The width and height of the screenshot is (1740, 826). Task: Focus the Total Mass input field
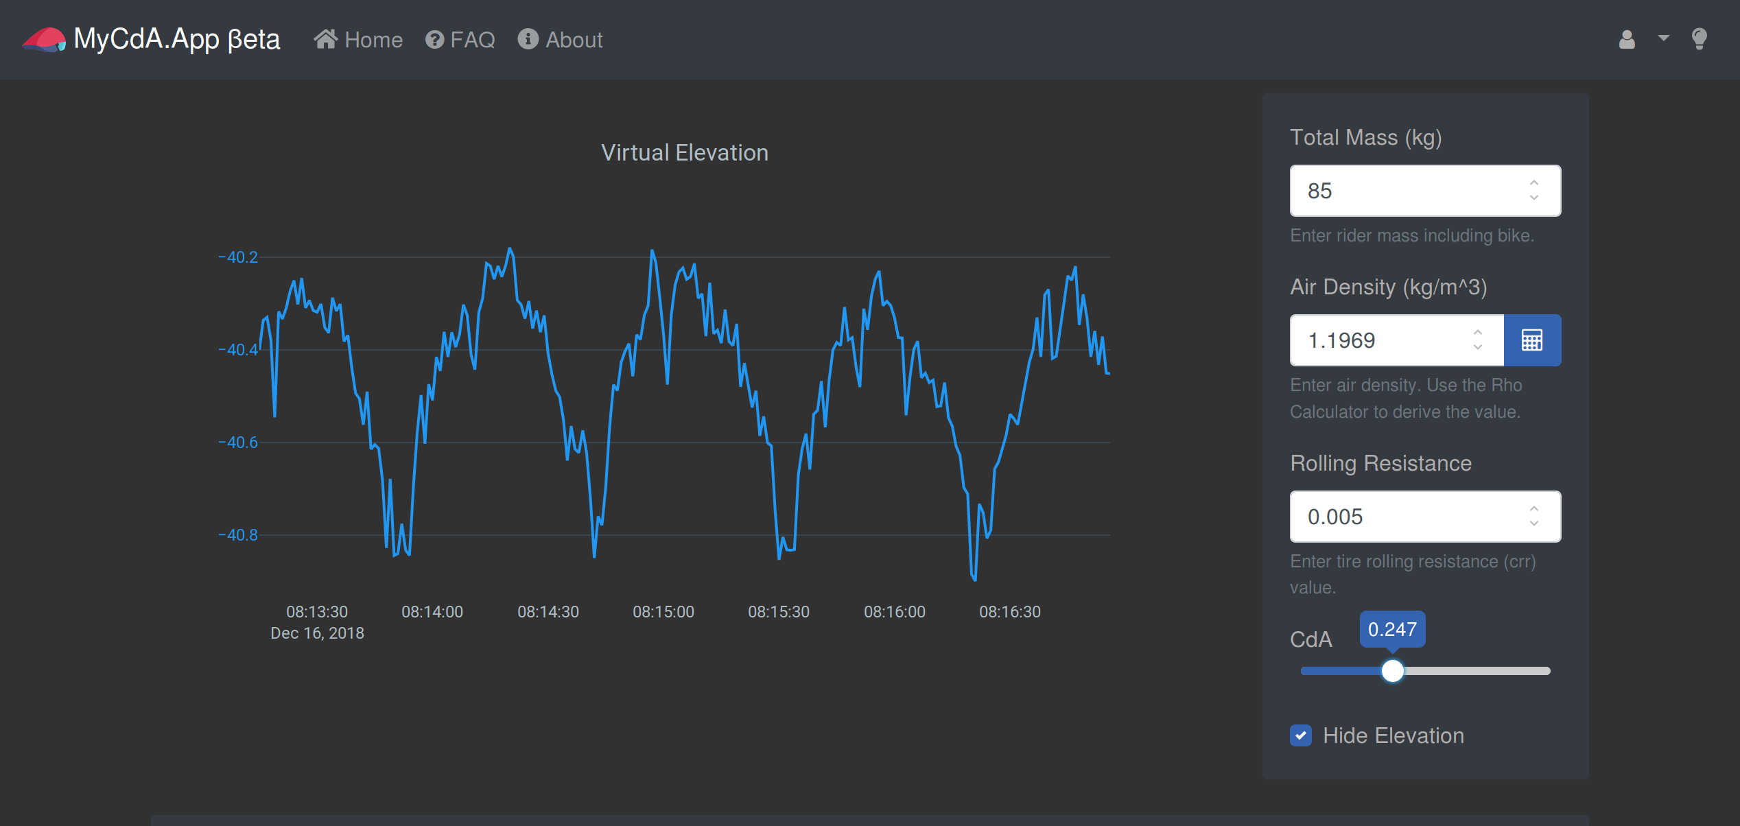tap(1425, 191)
